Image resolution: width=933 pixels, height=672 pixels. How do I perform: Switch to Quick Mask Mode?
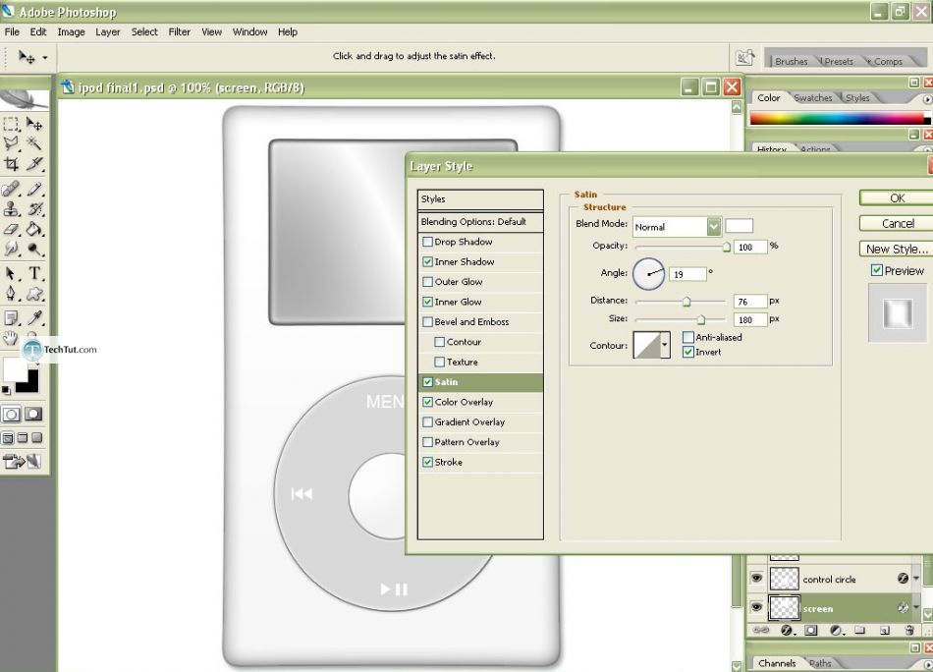(x=33, y=415)
